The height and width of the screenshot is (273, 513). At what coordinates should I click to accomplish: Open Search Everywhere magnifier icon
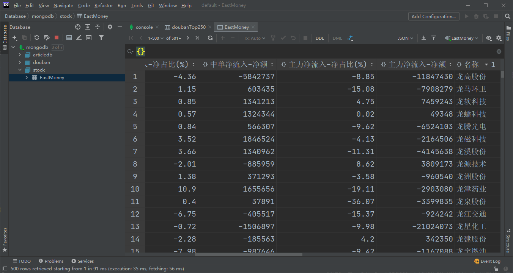point(508,16)
